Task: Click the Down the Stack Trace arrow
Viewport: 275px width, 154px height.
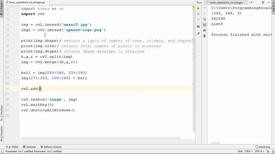Action: [205, 14]
